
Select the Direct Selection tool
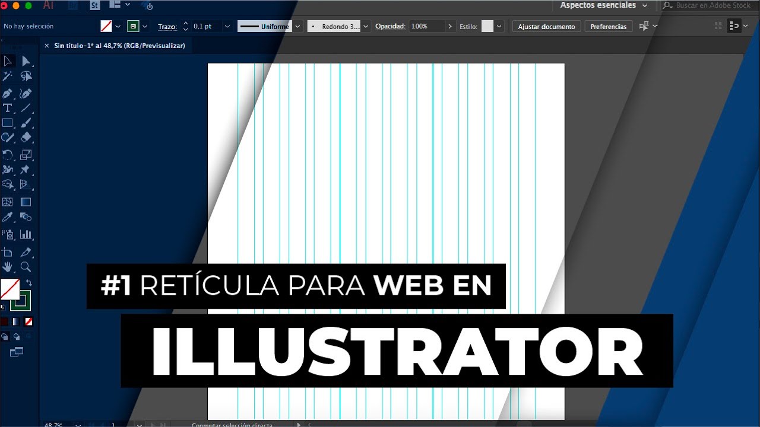point(26,61)
